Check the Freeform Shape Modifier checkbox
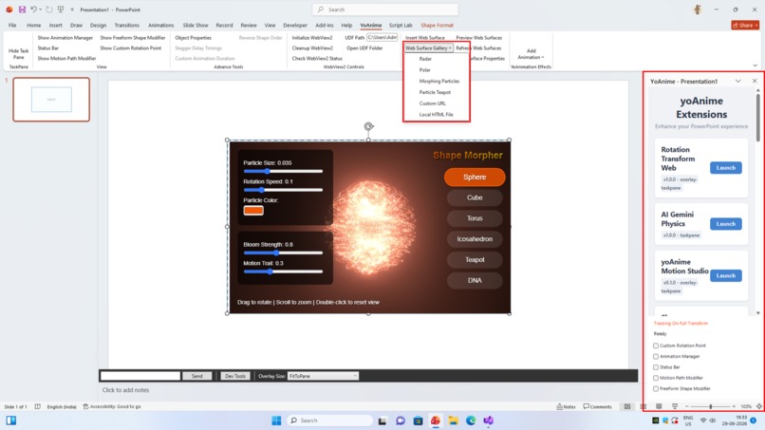The width and height of the screenshot is (765, 430). [x=656, y=388]
